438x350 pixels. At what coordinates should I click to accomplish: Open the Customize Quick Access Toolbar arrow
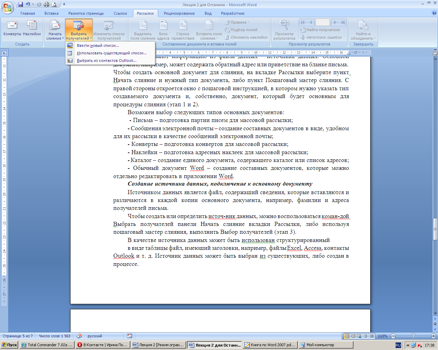coord(64,4)
